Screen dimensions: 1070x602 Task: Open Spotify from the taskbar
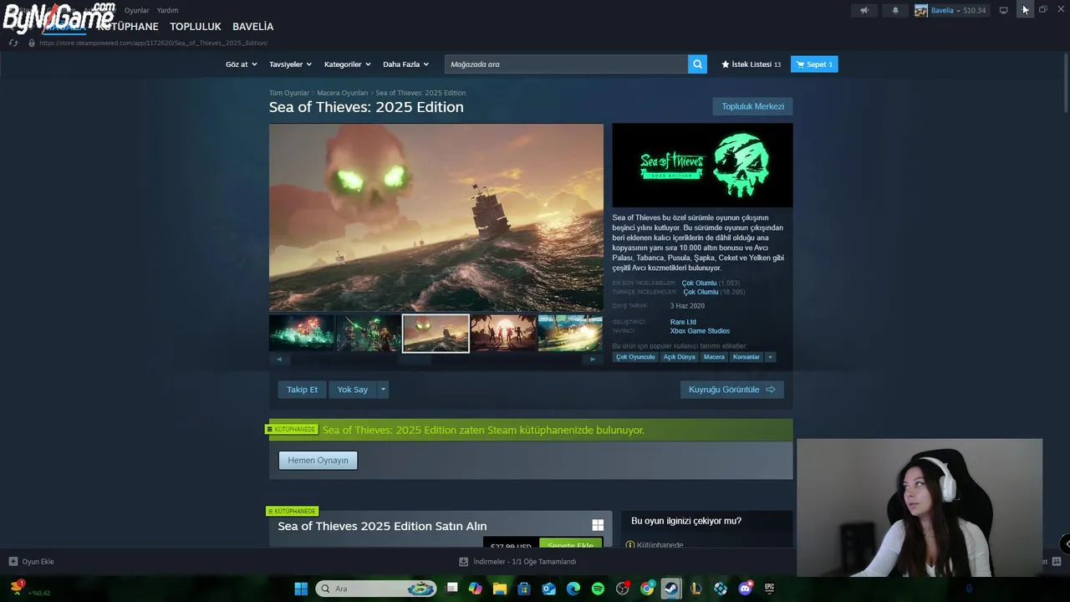pyautogui.click(x=598, y=589)
